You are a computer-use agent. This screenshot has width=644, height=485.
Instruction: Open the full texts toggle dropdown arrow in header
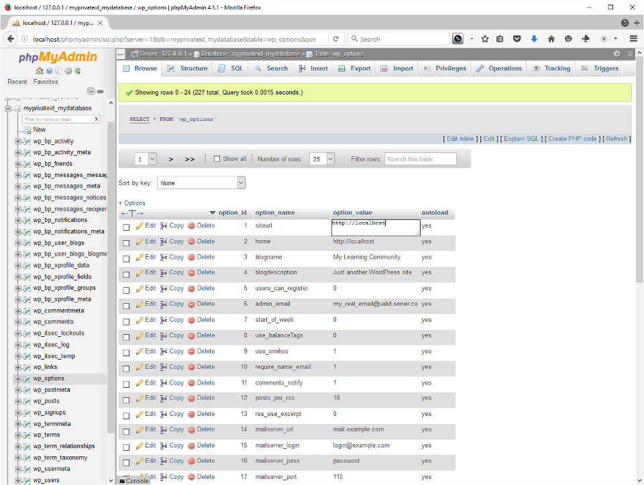[213, 213]
